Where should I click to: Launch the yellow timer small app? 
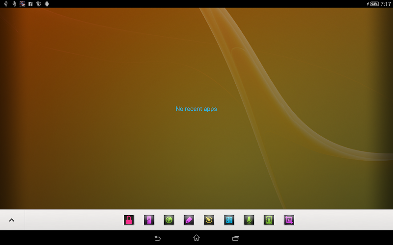tap(209, 220)
